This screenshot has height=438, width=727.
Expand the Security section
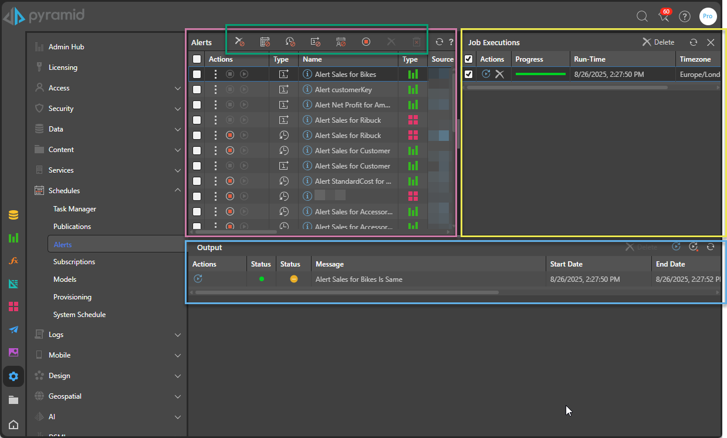[x=178, y=109]
